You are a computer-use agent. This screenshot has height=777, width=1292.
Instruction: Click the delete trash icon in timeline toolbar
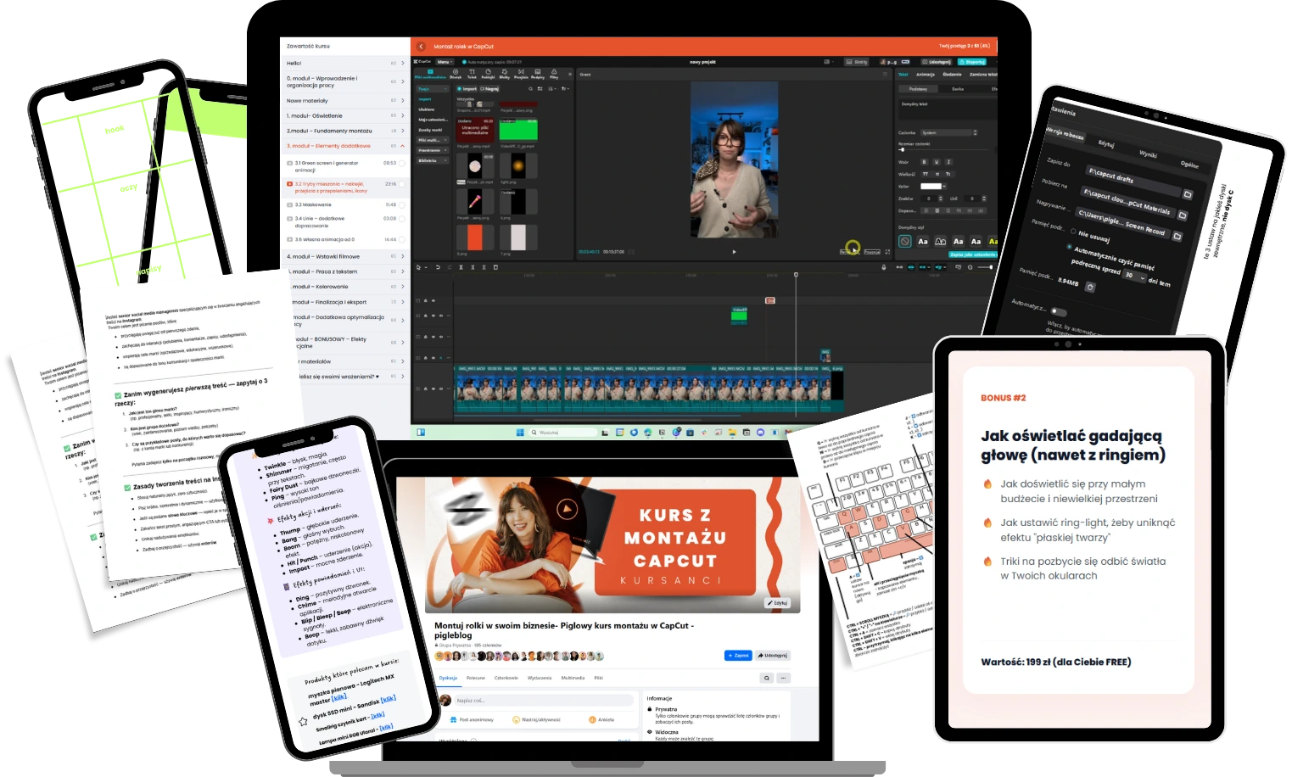[x=495, y=267]
